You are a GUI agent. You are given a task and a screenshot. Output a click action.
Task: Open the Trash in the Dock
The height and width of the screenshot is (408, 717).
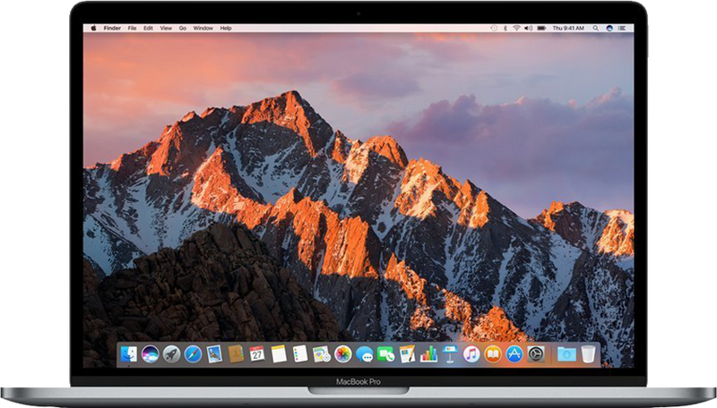click(589, 353)
